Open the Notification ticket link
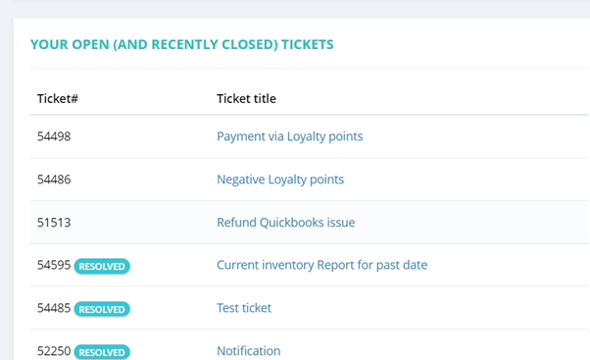Image resolution: width=590 pixels, height=360 pixels. click(248, 351)
